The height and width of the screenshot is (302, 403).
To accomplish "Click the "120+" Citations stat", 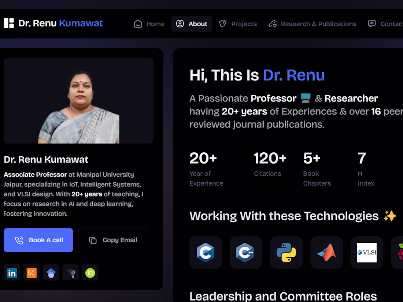I will [270, 158].
